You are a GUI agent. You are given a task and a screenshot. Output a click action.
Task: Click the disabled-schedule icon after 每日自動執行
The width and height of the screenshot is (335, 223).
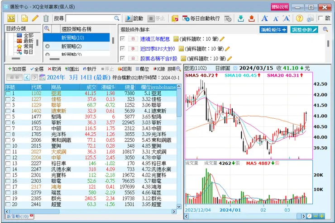coord(228,19)
